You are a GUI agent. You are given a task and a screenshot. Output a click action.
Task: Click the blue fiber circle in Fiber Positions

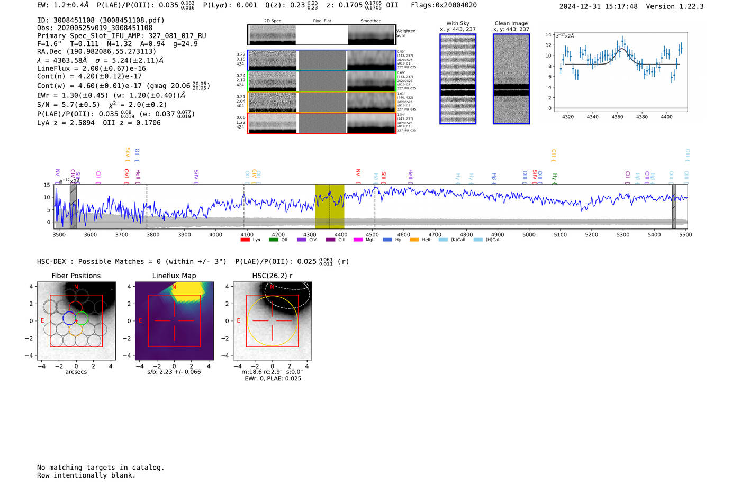point(69,318)
